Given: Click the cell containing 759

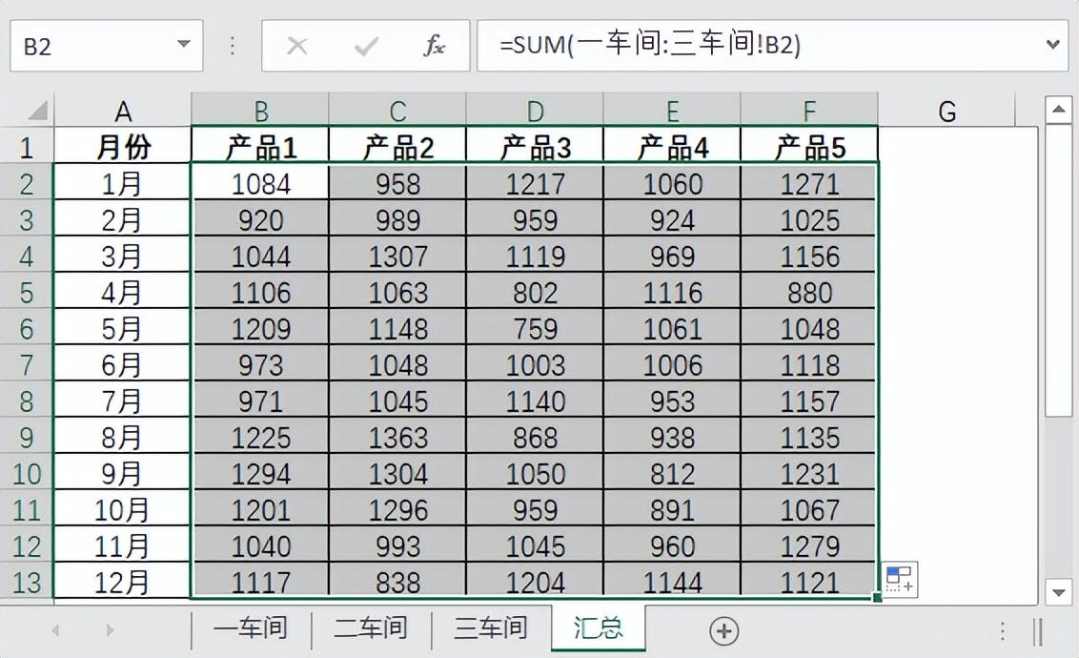Looking at the screenshot, I should click(535, 328).
